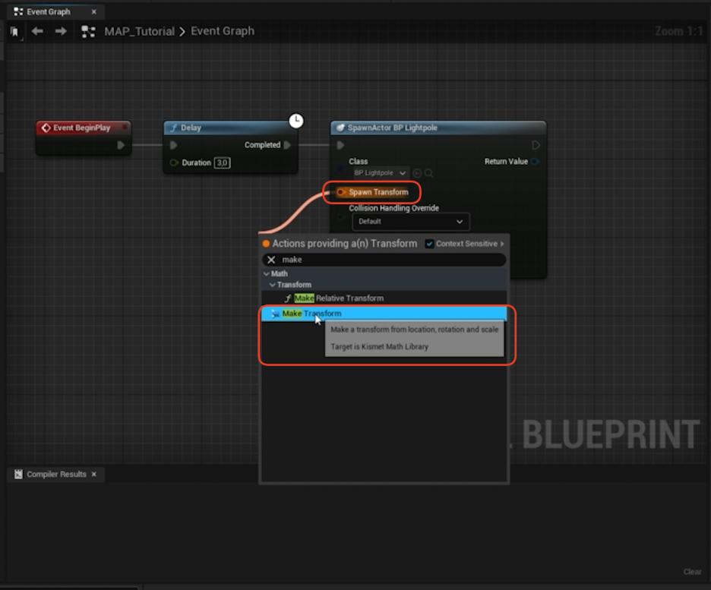Open MAP_Tutorial breadcrumb
The image size is (711, 590).
click(x=139, y=31)
